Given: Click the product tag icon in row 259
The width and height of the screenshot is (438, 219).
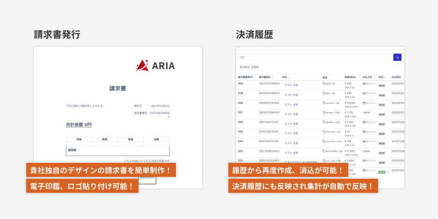Looking at the screenshot, I should coord(324,93).
